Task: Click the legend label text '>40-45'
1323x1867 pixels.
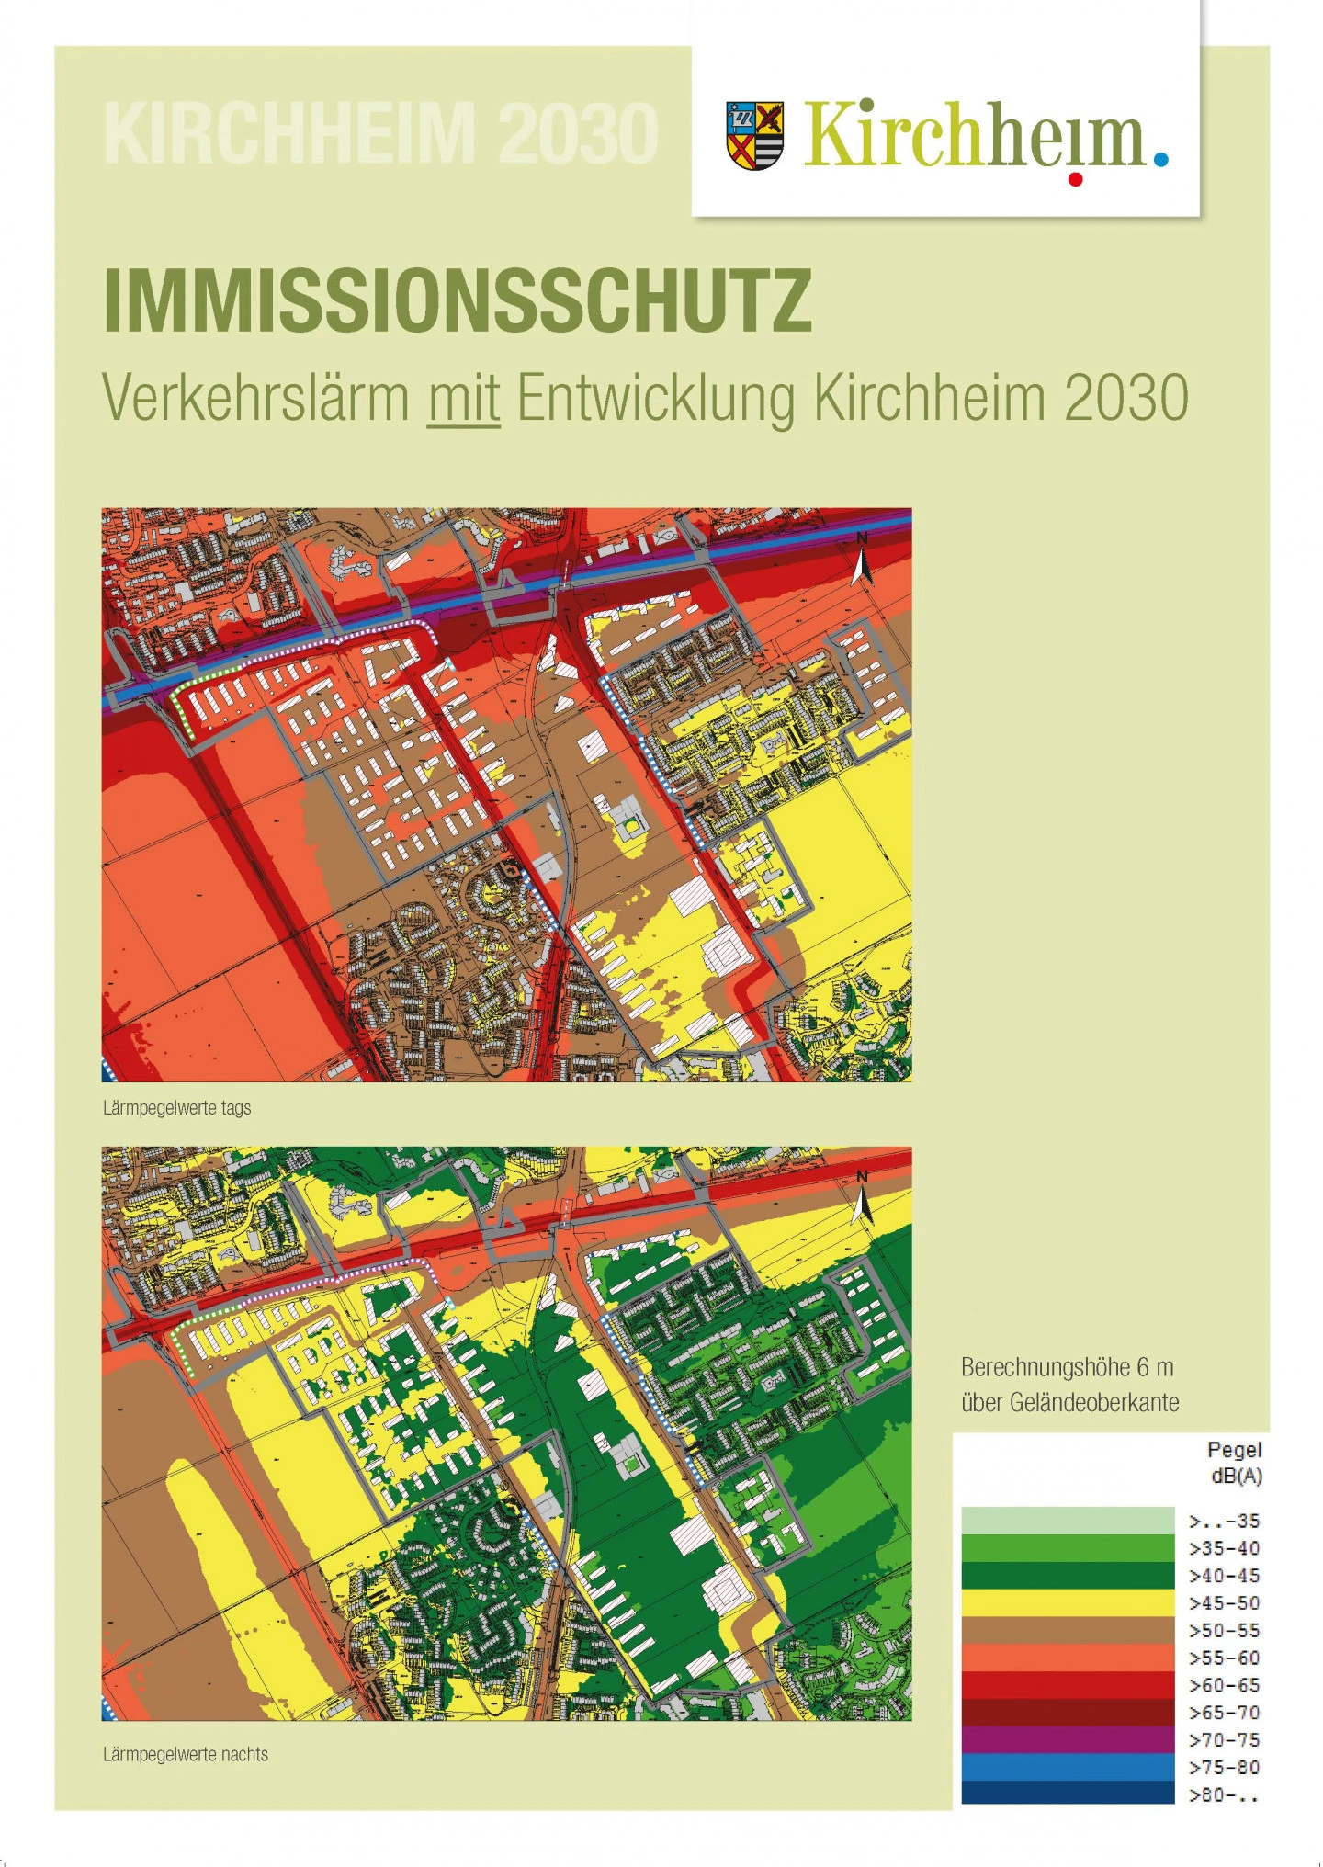Action: click(x=1224, y=1576)
